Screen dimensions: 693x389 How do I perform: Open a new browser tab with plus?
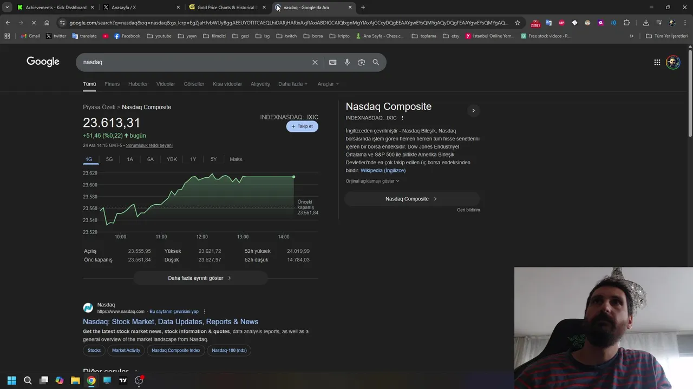pyautogui.click(x=363, y=8)
